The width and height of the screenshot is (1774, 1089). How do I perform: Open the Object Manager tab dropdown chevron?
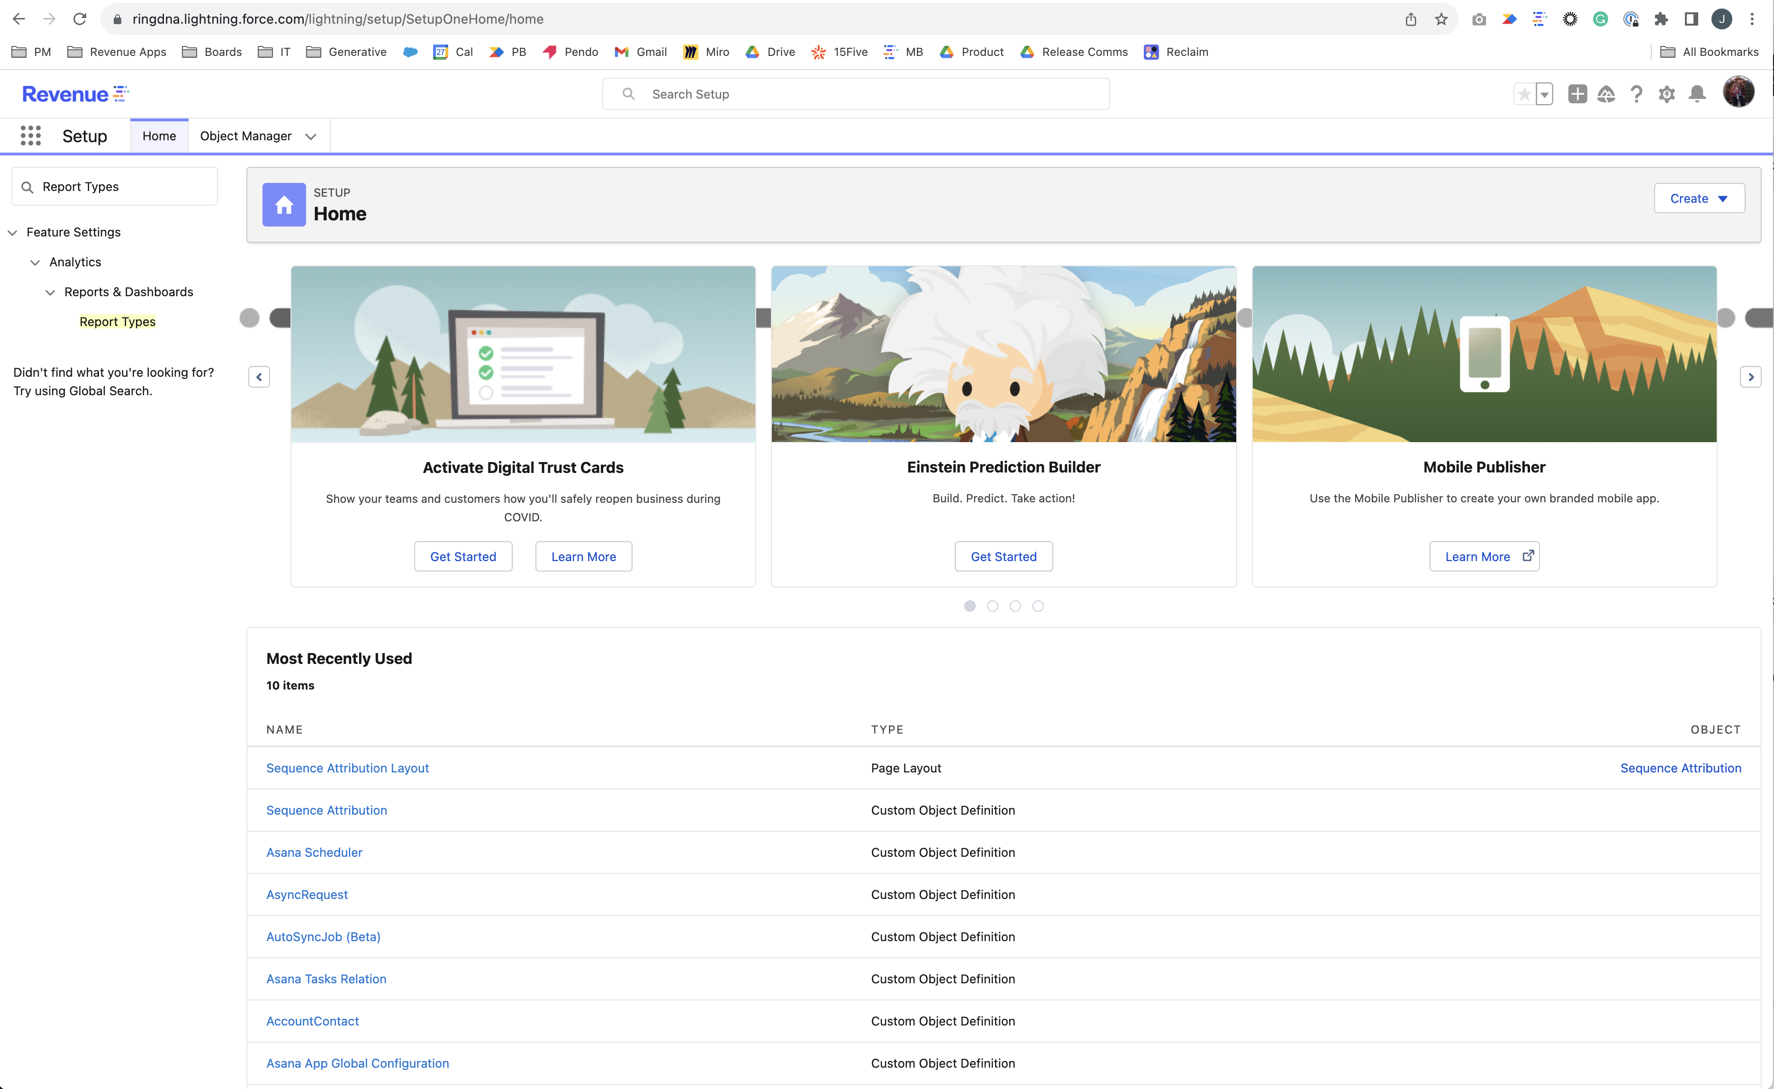tap(311, 136)
